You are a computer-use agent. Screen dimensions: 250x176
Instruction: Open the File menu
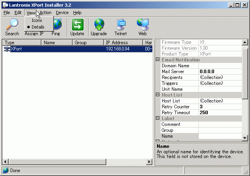7,13
